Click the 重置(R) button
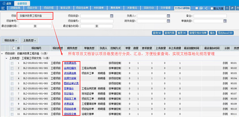Screen dimensions: 239x117 182,33
